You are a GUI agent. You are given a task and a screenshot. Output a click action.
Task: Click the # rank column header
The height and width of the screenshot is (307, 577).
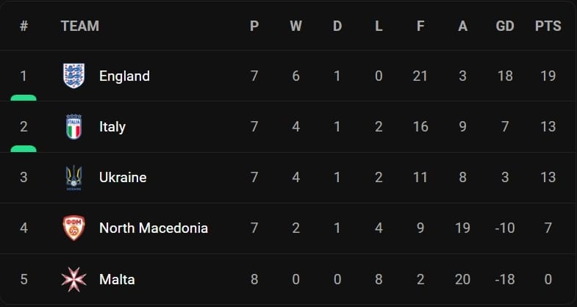[24, 26]
